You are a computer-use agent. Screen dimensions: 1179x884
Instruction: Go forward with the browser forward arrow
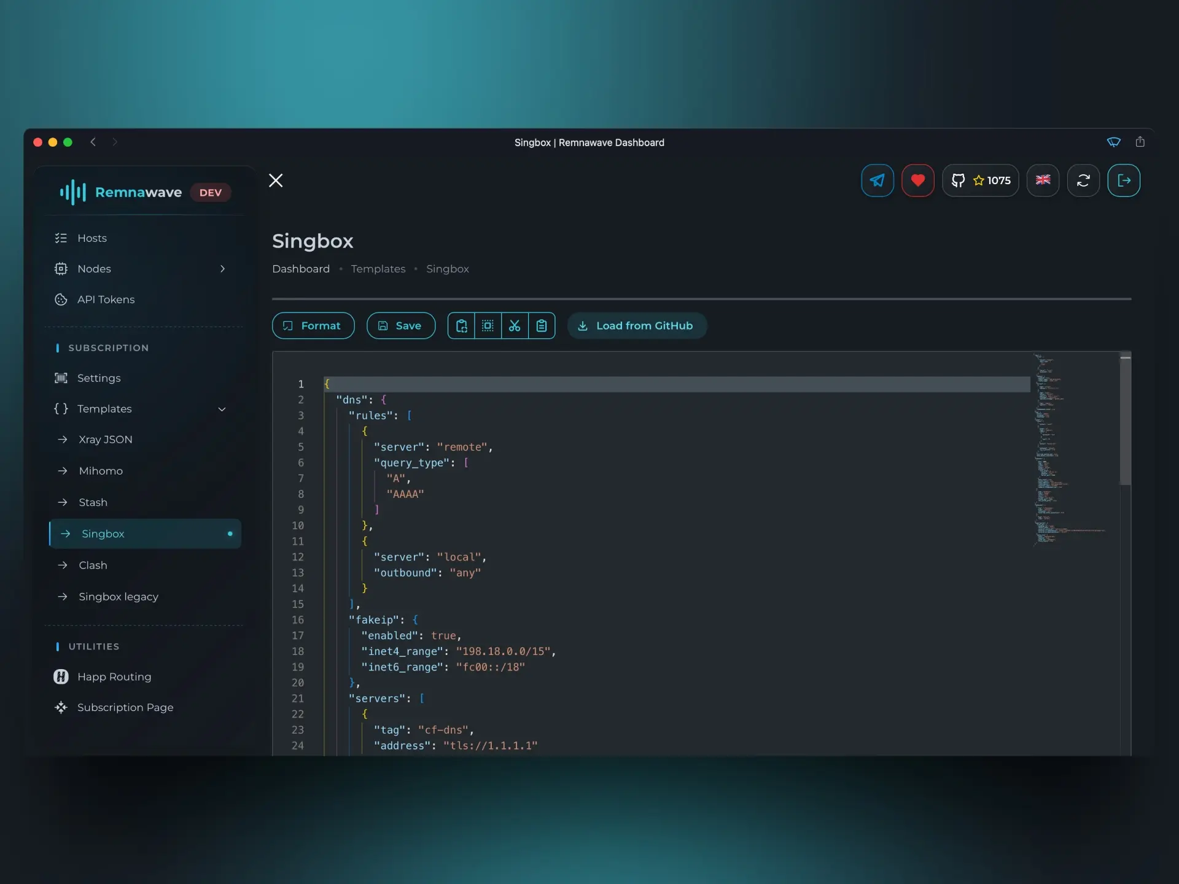click(x=115, y=142)
